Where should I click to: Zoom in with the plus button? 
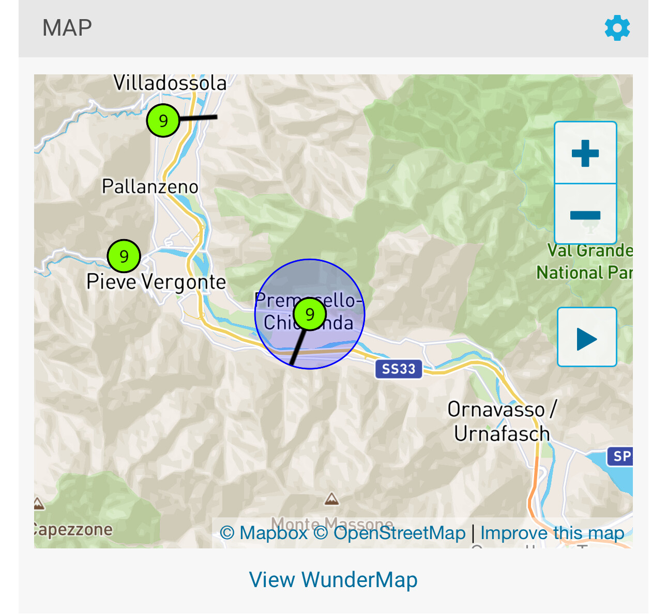click(585, 153)
